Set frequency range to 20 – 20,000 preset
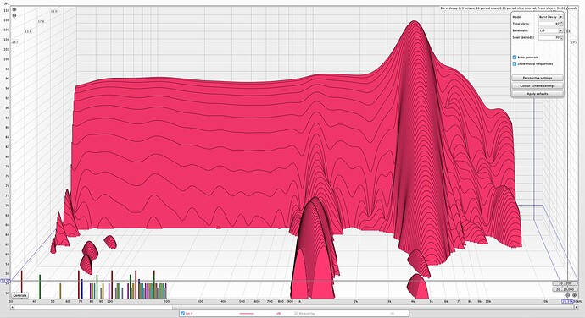The width and height of the screenshot is (585, 318). 565,289
